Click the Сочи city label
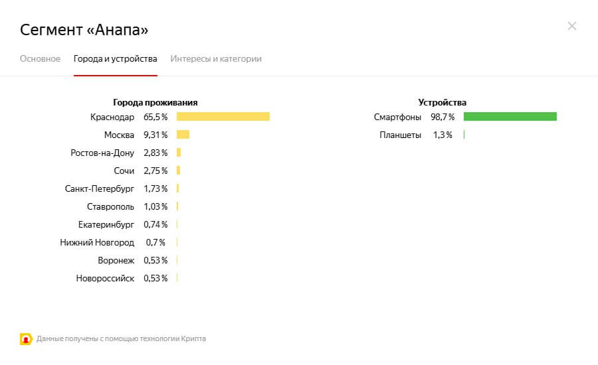 pos(124,171)
